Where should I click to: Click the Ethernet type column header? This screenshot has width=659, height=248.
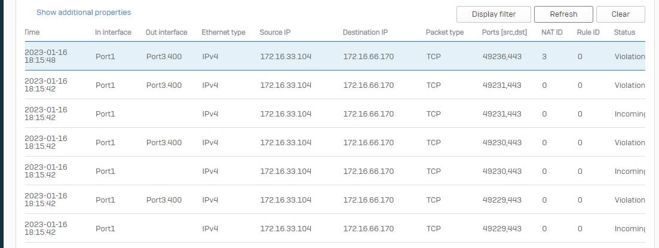pyautogui.click(x=223, y=32)
